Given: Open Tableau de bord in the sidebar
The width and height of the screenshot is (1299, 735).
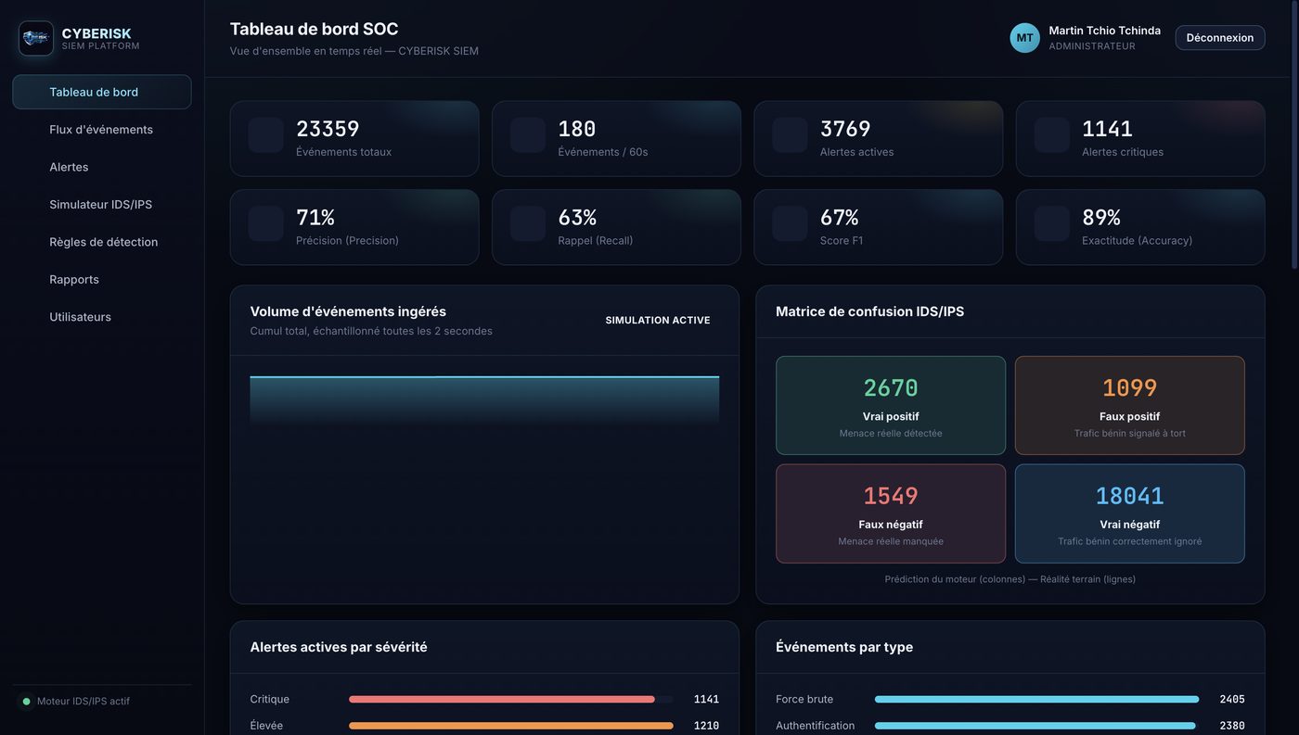Looking at the screenshot, I should pyautogui.click(x=102, y=92).
